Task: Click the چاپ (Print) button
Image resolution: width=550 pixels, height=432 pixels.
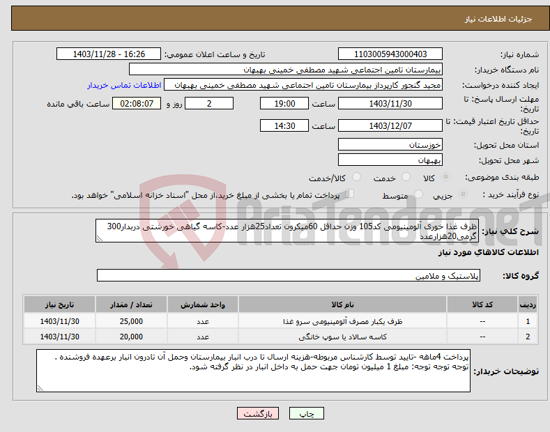Action: 306,413
